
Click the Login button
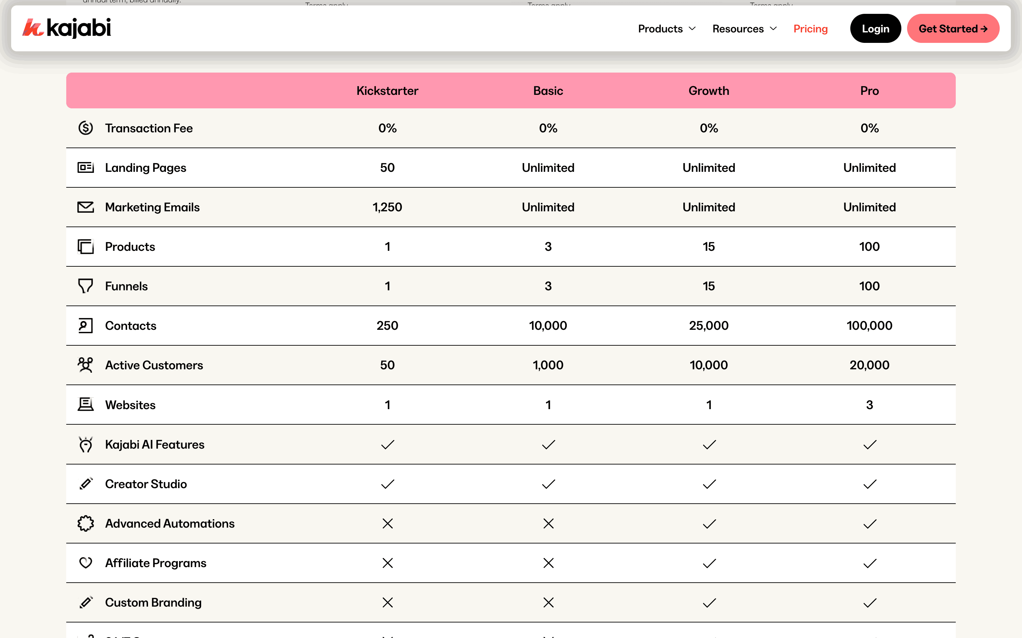pos(875,28)
